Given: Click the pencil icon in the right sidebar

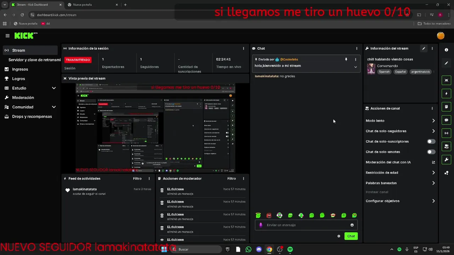Looking at the screenshot, I should coord(447,63).
